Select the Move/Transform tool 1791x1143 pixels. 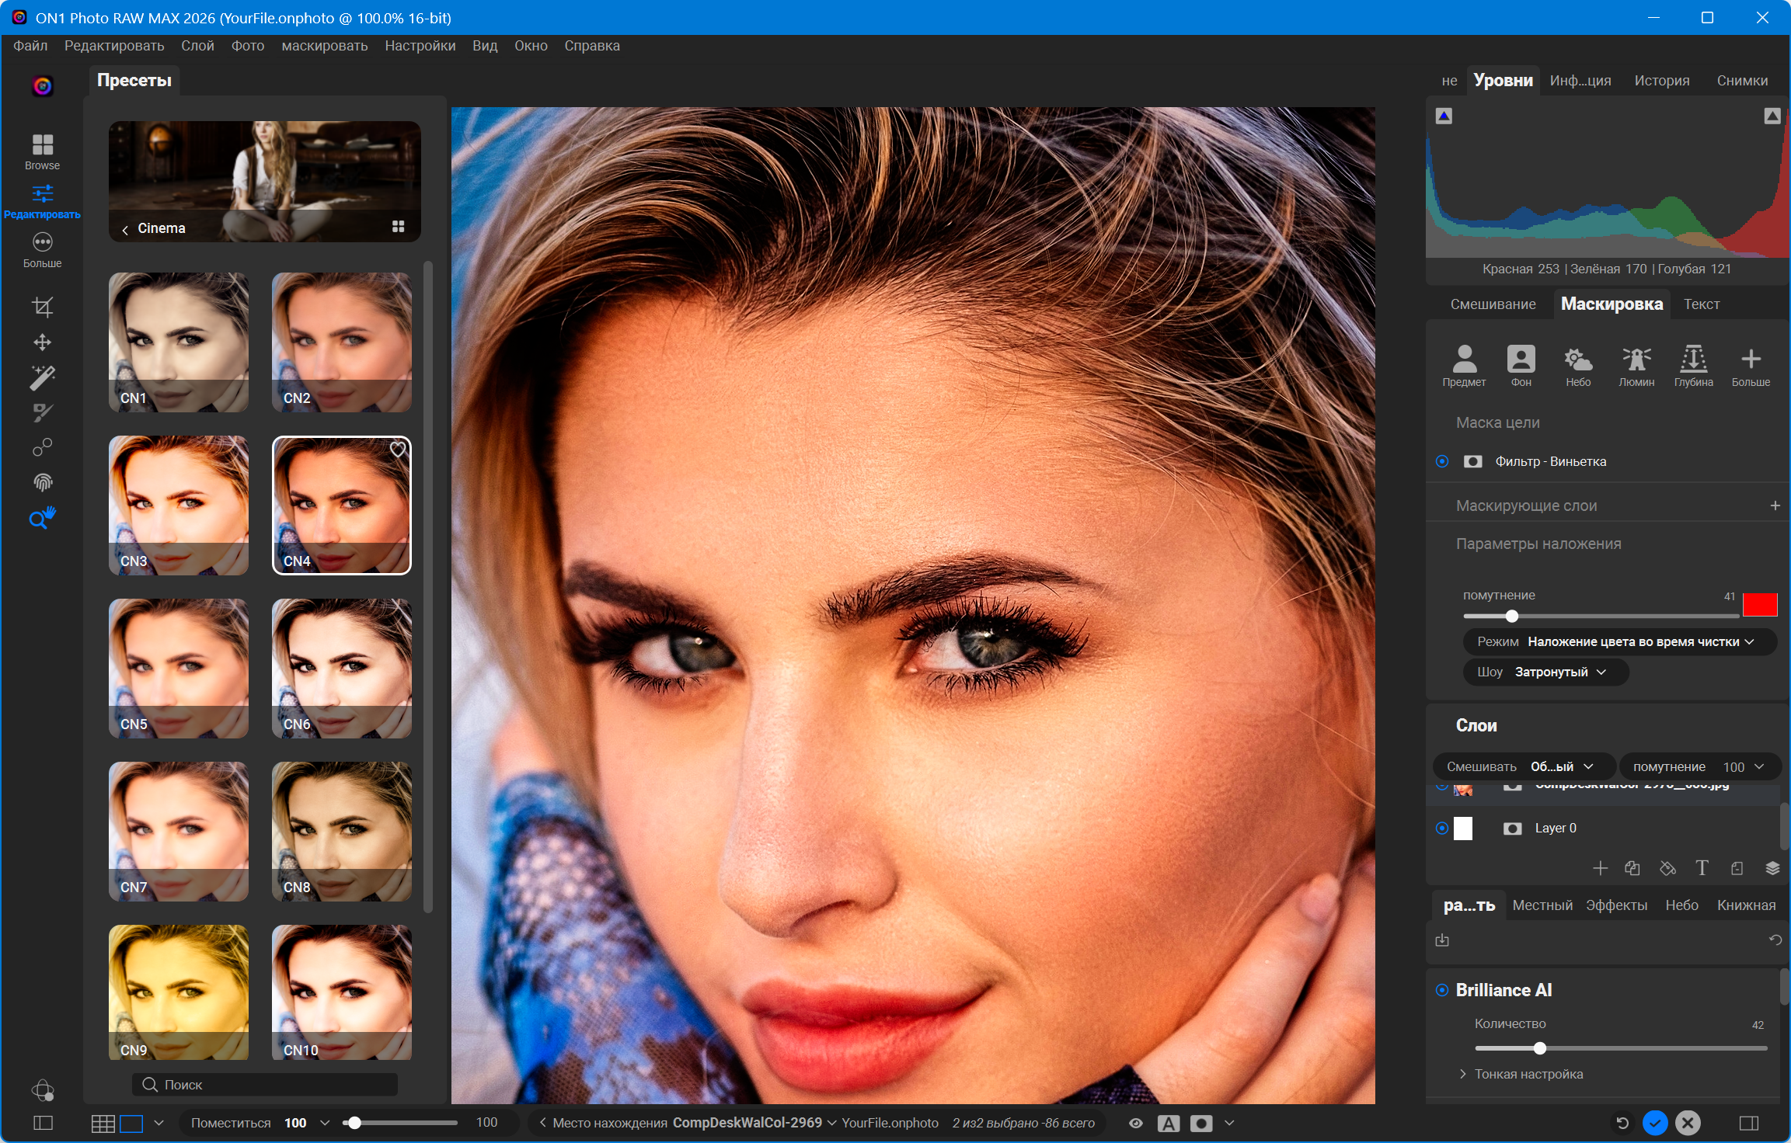[42, 342]
